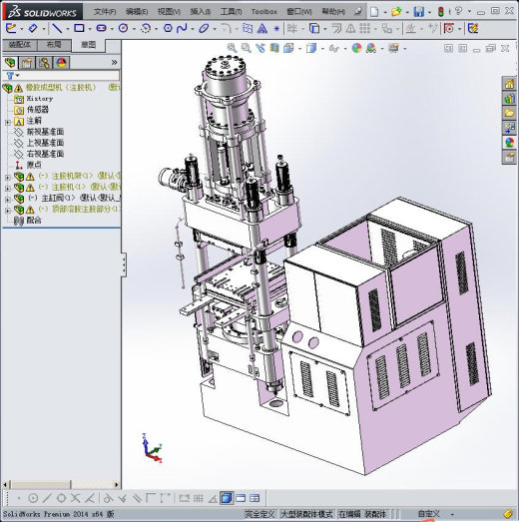The height and width of the screenshot is (522, 519).
Task: Select the 前视基准面 front plane item
Action: [45, 132]
